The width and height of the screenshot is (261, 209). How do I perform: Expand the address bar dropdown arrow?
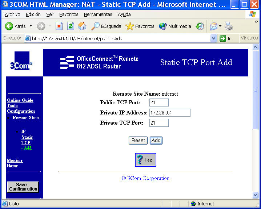tap(213, 38)
